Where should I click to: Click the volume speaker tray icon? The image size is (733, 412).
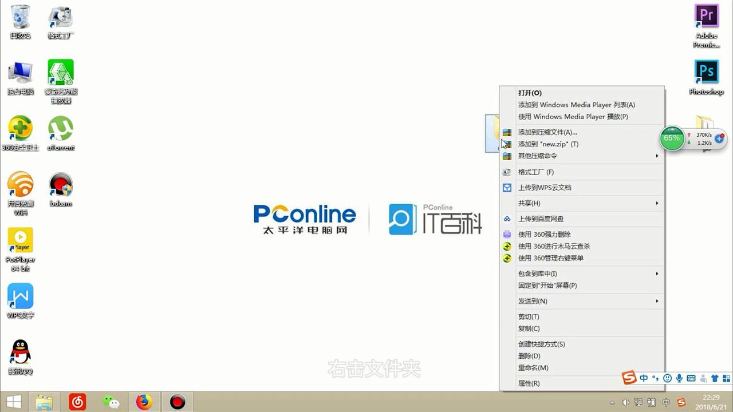pyautogui.click(x=625, y=402)
